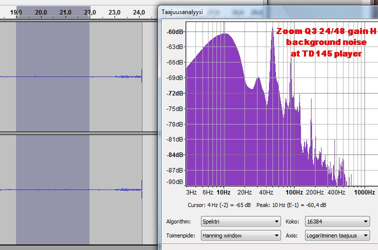Click the Taajuusanalyysi window title bar

point(268,12)
